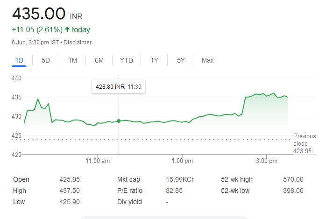The image size is (333, 219).
Task: Open the 5Y chart tab
Action: tap(181, 60)
